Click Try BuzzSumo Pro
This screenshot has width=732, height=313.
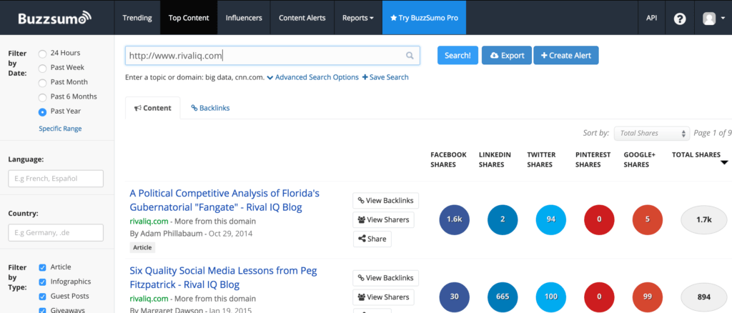coord(424,18)
